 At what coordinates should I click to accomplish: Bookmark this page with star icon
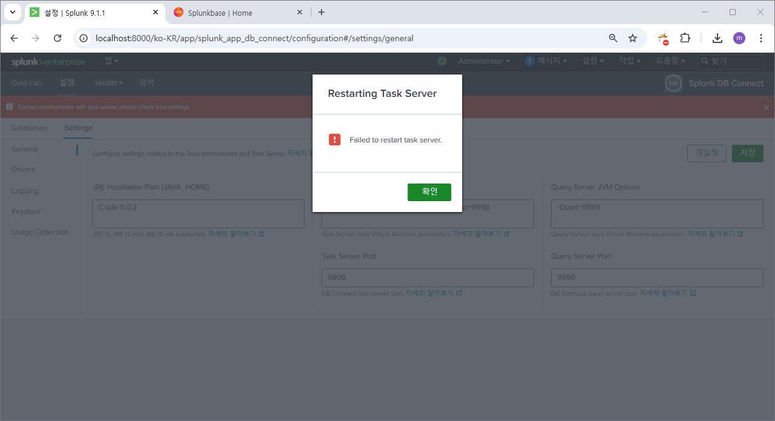tap(633, 38)
